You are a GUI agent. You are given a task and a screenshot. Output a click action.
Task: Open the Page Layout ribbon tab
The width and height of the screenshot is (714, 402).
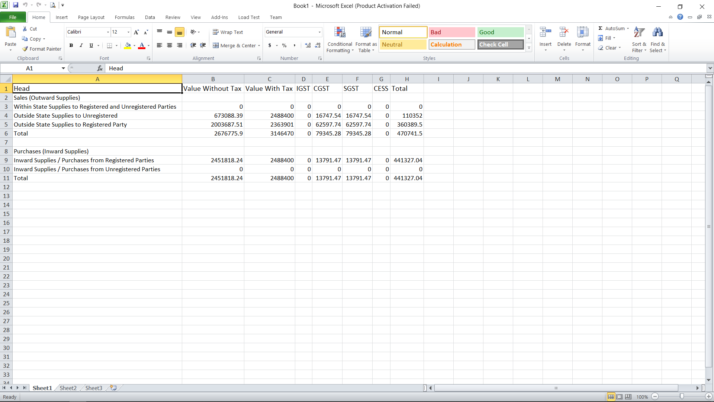pyautogui.click(x=91, y=17)
